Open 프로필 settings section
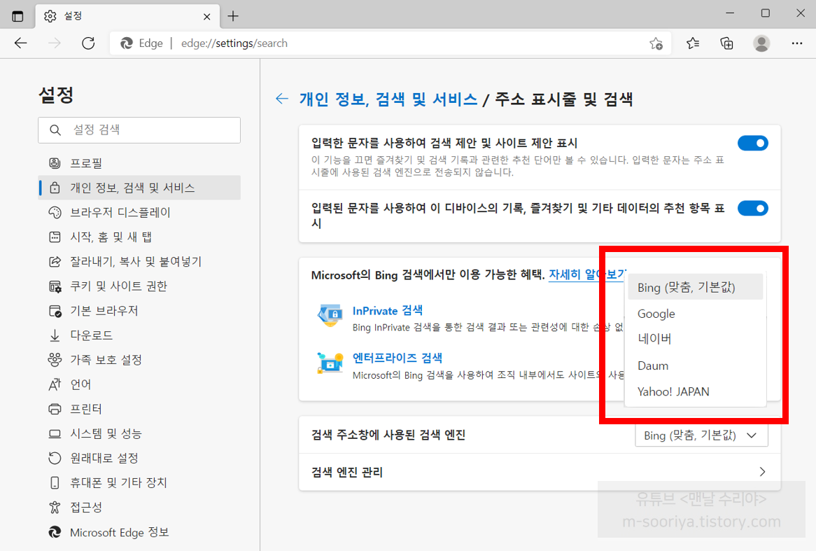 coord(139,163)
